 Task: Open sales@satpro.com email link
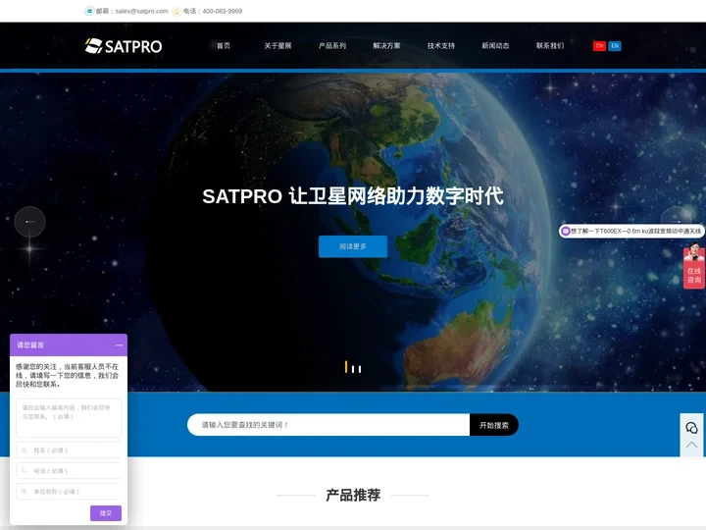click(141, 11)
